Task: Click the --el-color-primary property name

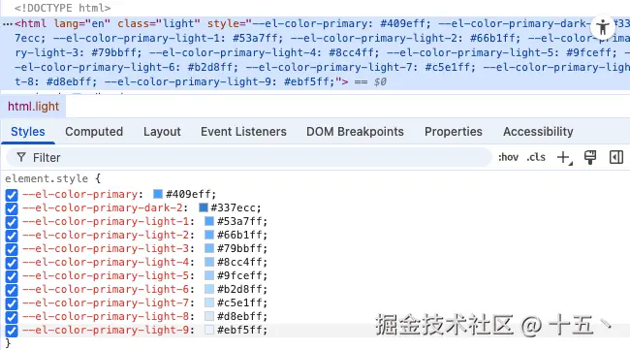Action: [x=79, y=194]
